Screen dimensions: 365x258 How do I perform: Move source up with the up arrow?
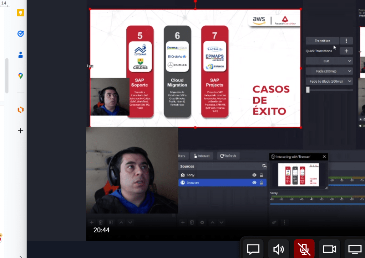click(213, 222)
